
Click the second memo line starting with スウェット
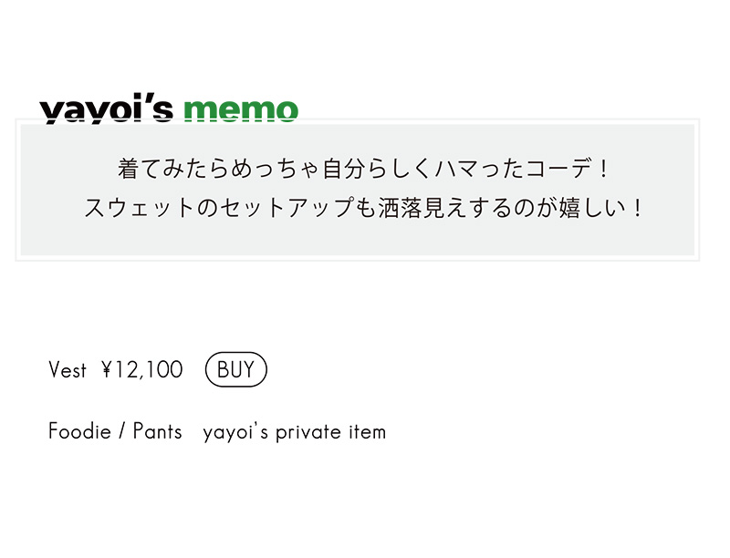363,207
